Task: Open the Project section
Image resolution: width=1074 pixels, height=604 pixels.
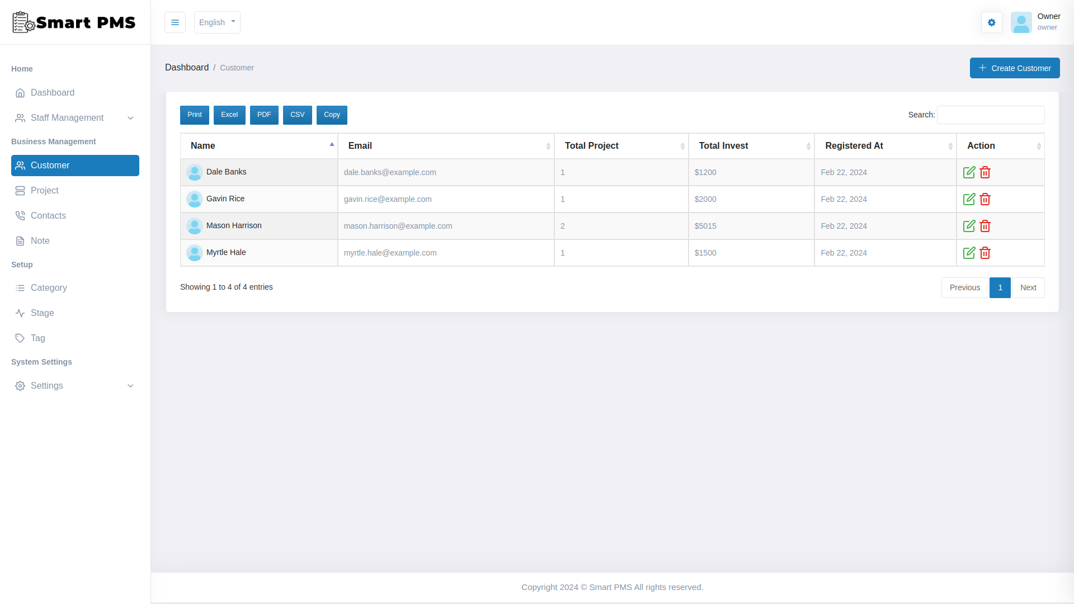Action: 44,190
